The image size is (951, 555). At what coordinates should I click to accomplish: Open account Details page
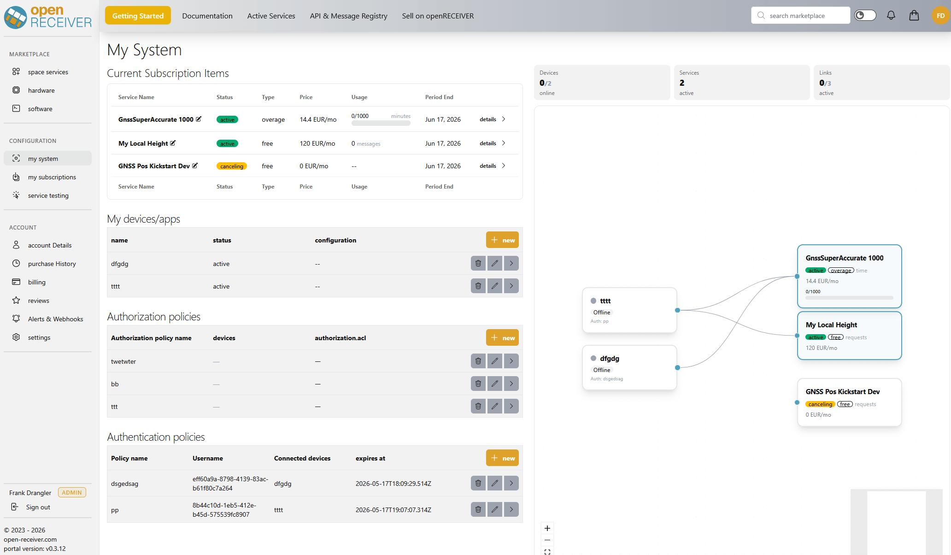47,245
